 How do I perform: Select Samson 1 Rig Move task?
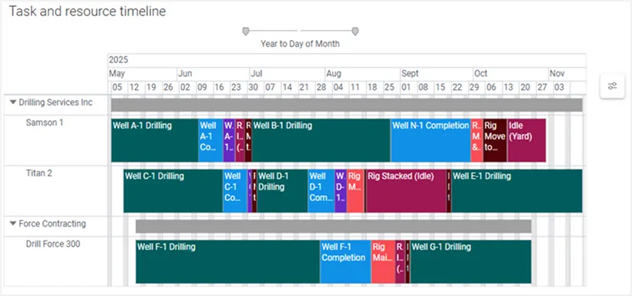click(495, 140)
